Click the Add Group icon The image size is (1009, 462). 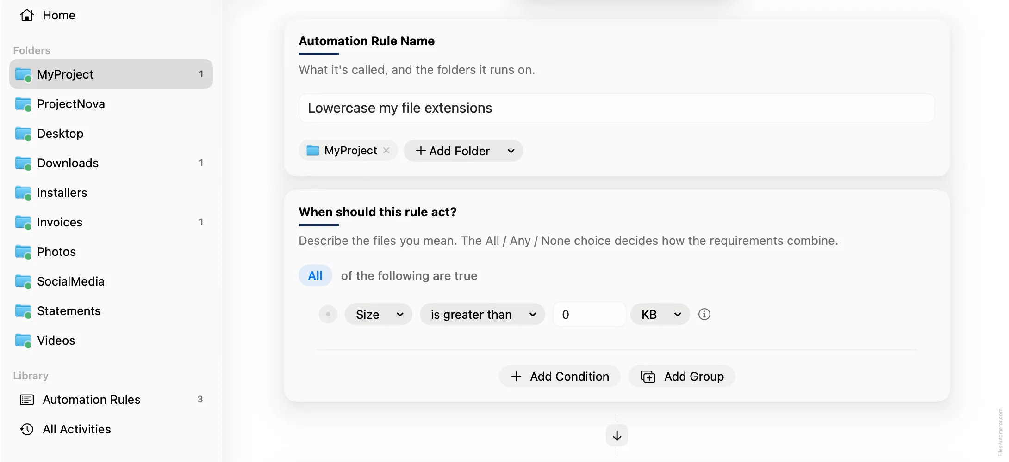click(x=648, y=377)
